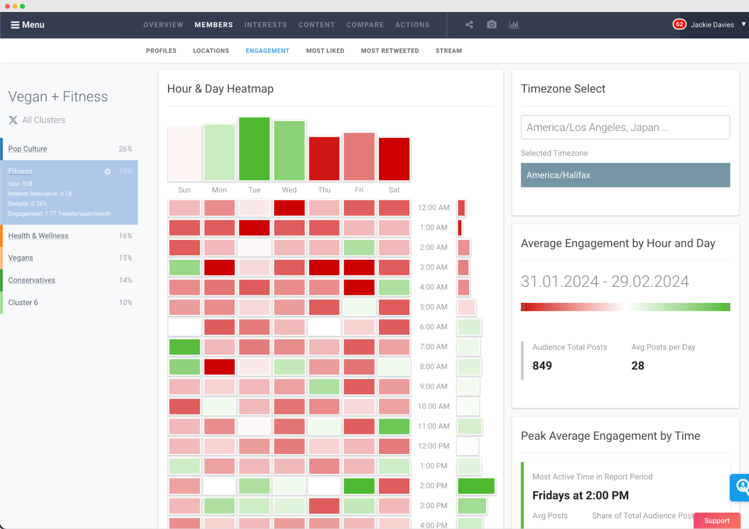This screenshot has width=749, height=529.
Task: Select Conservatives cluster
Action: (x=32, y=280)
